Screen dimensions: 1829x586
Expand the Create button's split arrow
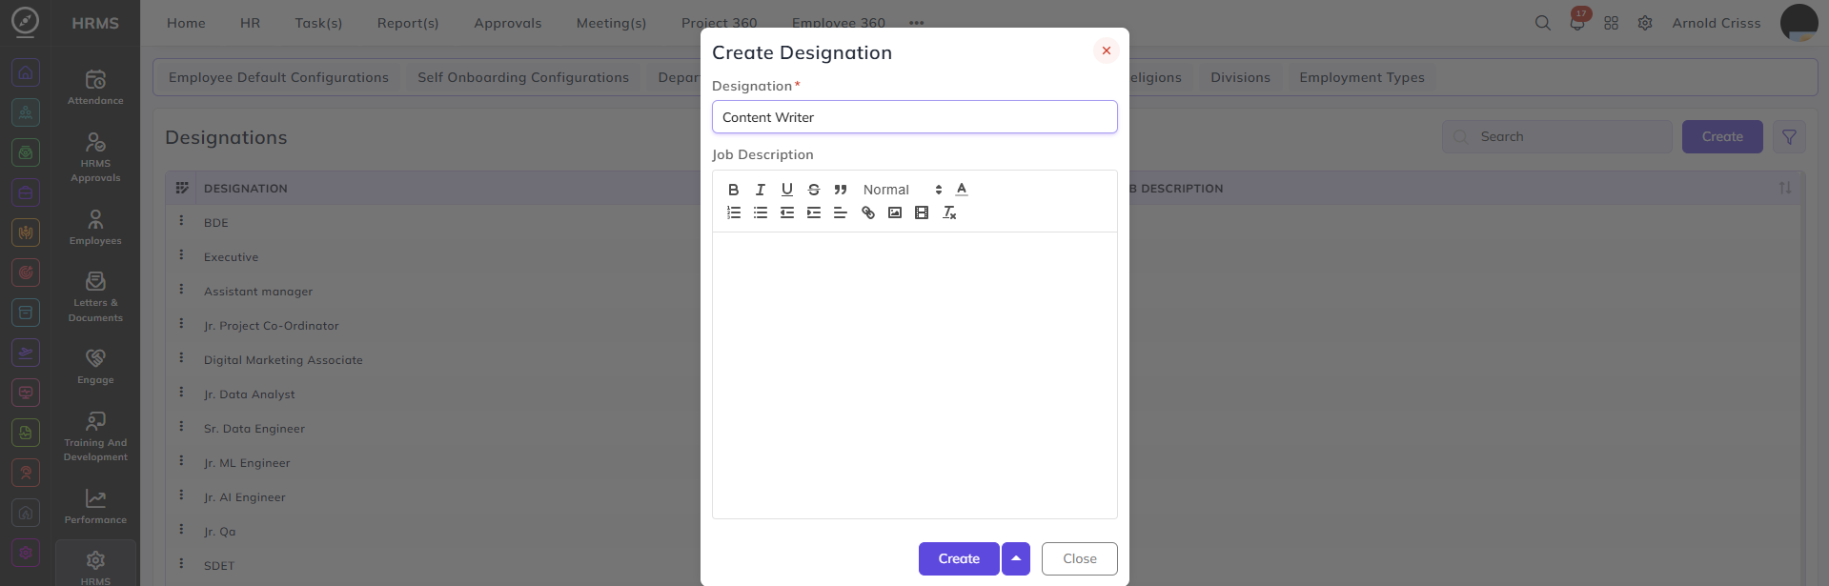pyautogui.click(x=1016, y=558)
